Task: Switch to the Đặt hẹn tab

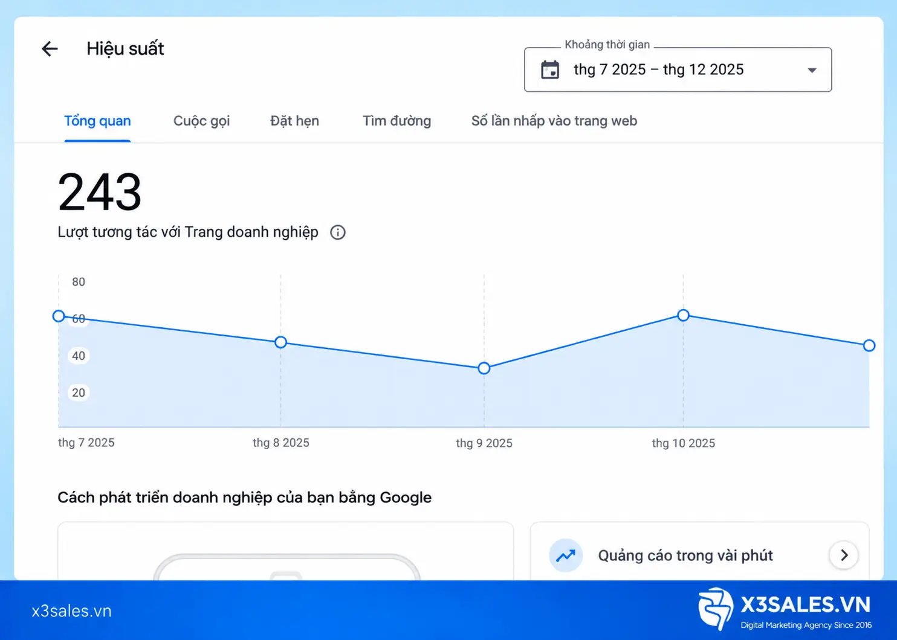Action: (294, 121)
